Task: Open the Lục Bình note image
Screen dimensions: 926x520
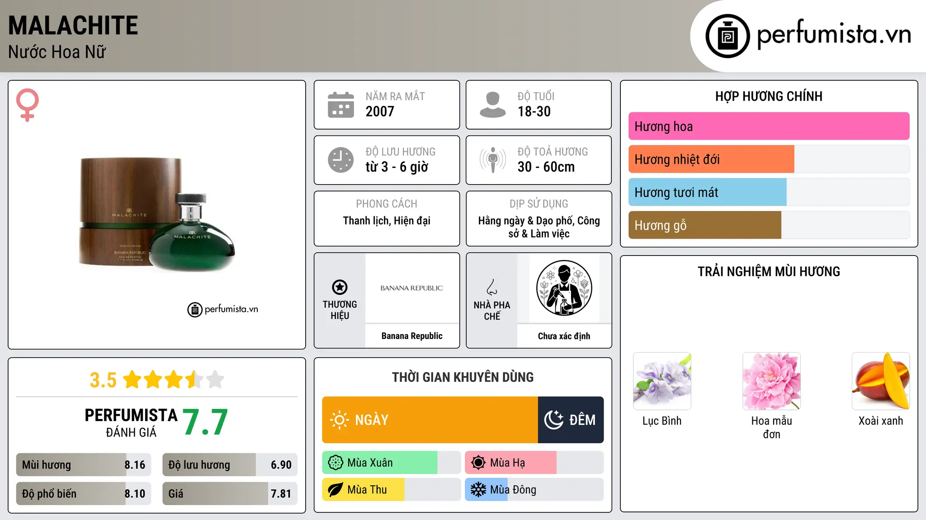Action: 662,381
